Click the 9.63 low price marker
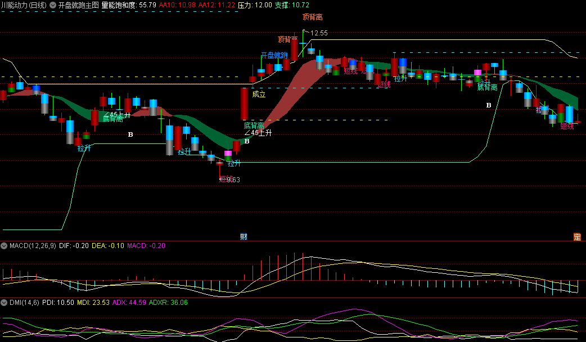The width and height of the screenshot is (586, 342). pyautogui.click(x=233, y=180)
